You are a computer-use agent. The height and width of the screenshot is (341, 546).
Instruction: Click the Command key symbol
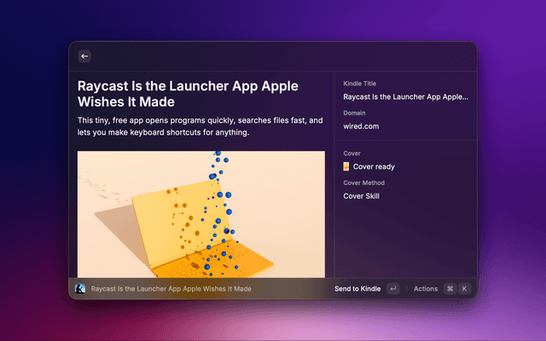coord(450,289)
